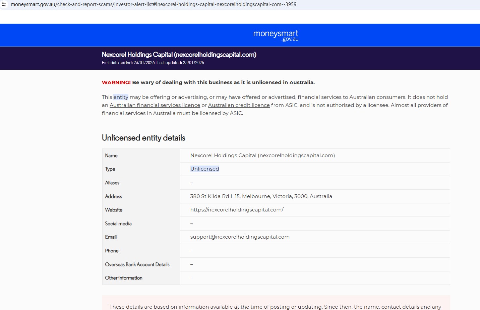
Task: Click the 'These details are based on' disclaimer text
Action: click(275, 307)
